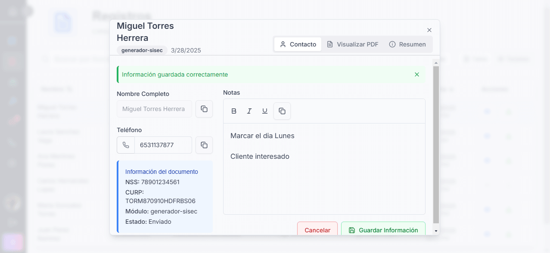The image size is (550, 253).
Task: Click the 'Estado: Enviado' text
Action: pos(148,222)
